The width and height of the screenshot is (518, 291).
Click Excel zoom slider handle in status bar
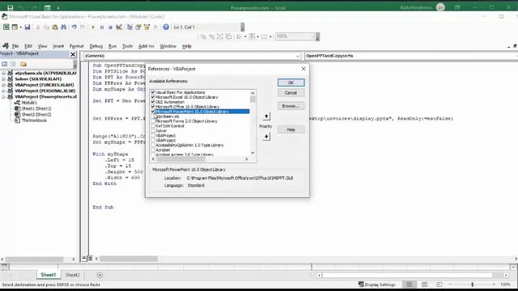473,285
